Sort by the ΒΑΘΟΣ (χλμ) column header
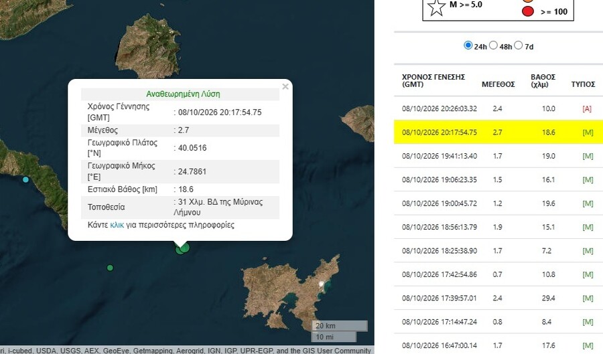 (543, 80)
